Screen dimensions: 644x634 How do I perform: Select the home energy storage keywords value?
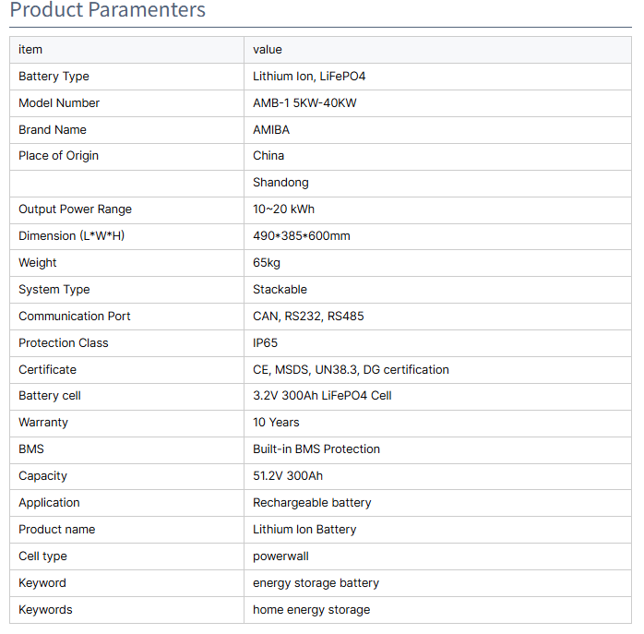pyautogui.click(x=312, y=610)
